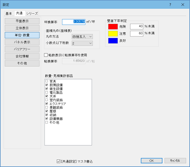Expand the 丸め方法 dropdown
This screenshot has width=190, height=167.
click(82, 37)
